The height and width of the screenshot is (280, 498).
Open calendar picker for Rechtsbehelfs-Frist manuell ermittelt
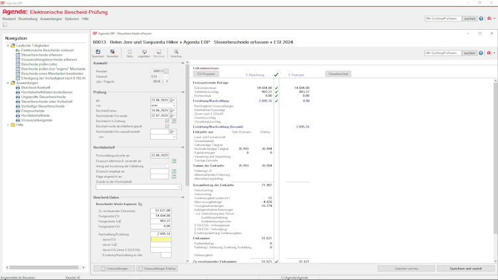[x=172, y=131]
